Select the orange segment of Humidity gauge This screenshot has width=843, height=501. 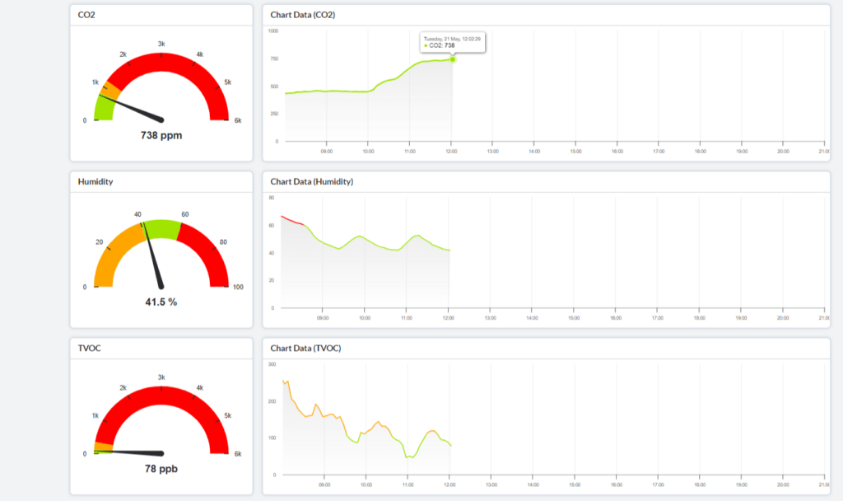110,255
